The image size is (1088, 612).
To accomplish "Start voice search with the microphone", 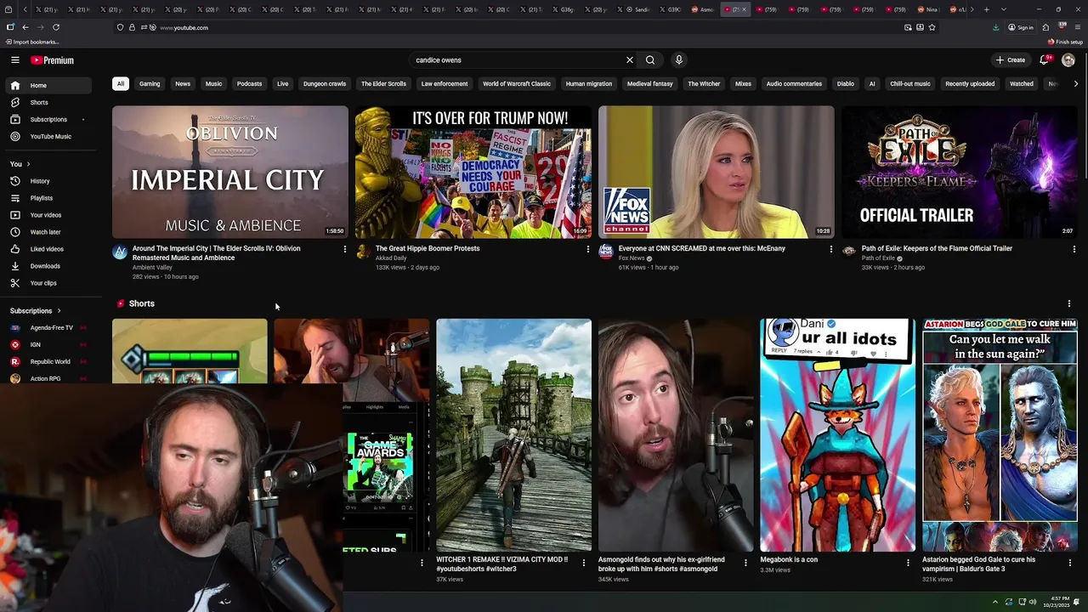I will tap(678, 60).
